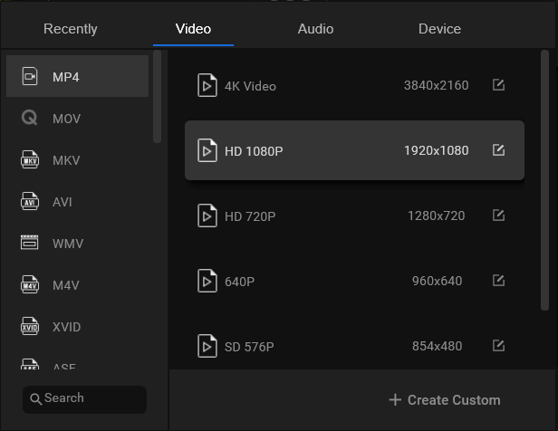Screen dimensions: 558x431
Task: Choose the HD 720P preset name
Action: tap(250, 216)
